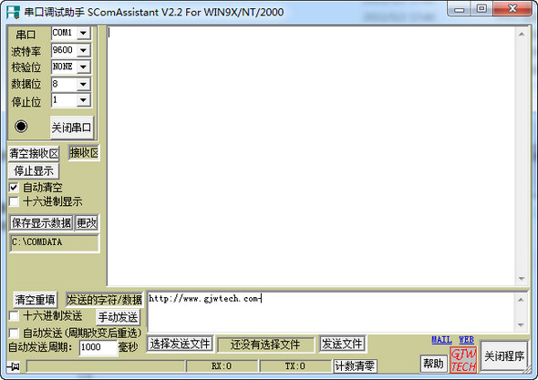Click the 自动发送周期 label
The width and height of the screenshot is (538, 380).
(40, 347)
